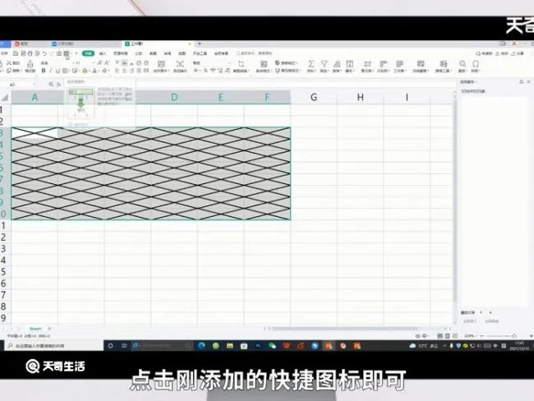Screen dimensions: 534x401
Task: Decrease font size with smaller A icon
Action: pyautogui.click(x=107, y=63)
